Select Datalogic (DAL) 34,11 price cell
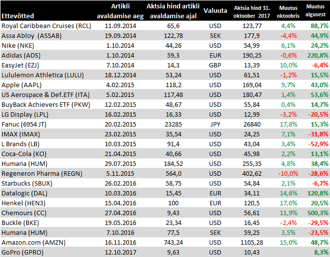 [251, 193]
